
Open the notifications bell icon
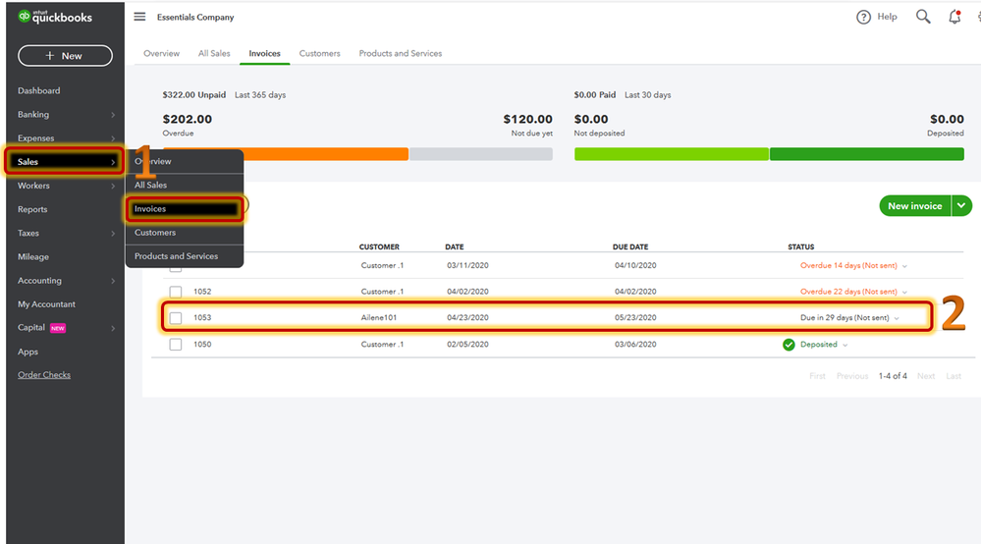(x=954, y=17)
